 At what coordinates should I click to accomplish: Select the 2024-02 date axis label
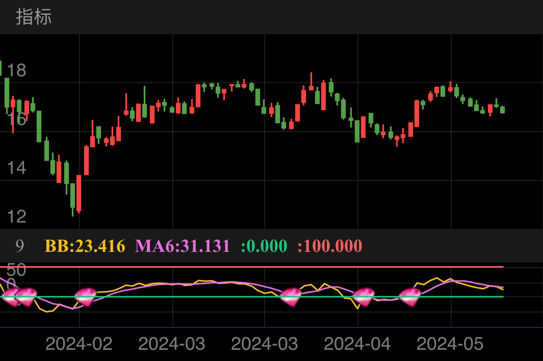point(79,344)
